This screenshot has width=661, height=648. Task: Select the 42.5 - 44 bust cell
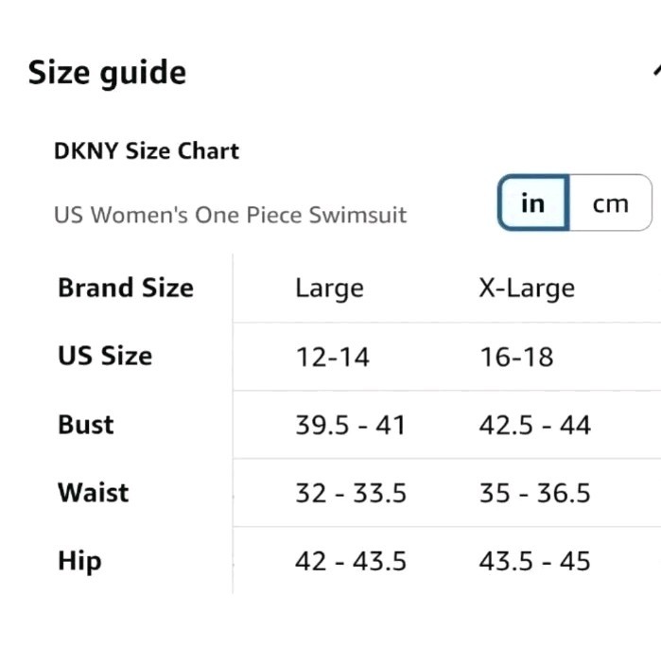pyautogui.click(x=534, y=426)
